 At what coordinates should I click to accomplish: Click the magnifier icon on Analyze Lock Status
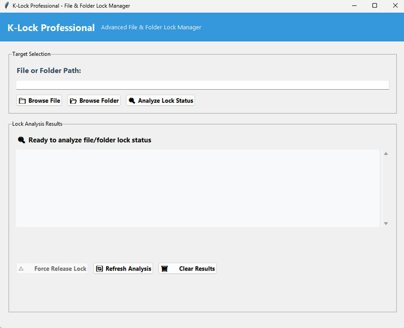click(132, 100)
